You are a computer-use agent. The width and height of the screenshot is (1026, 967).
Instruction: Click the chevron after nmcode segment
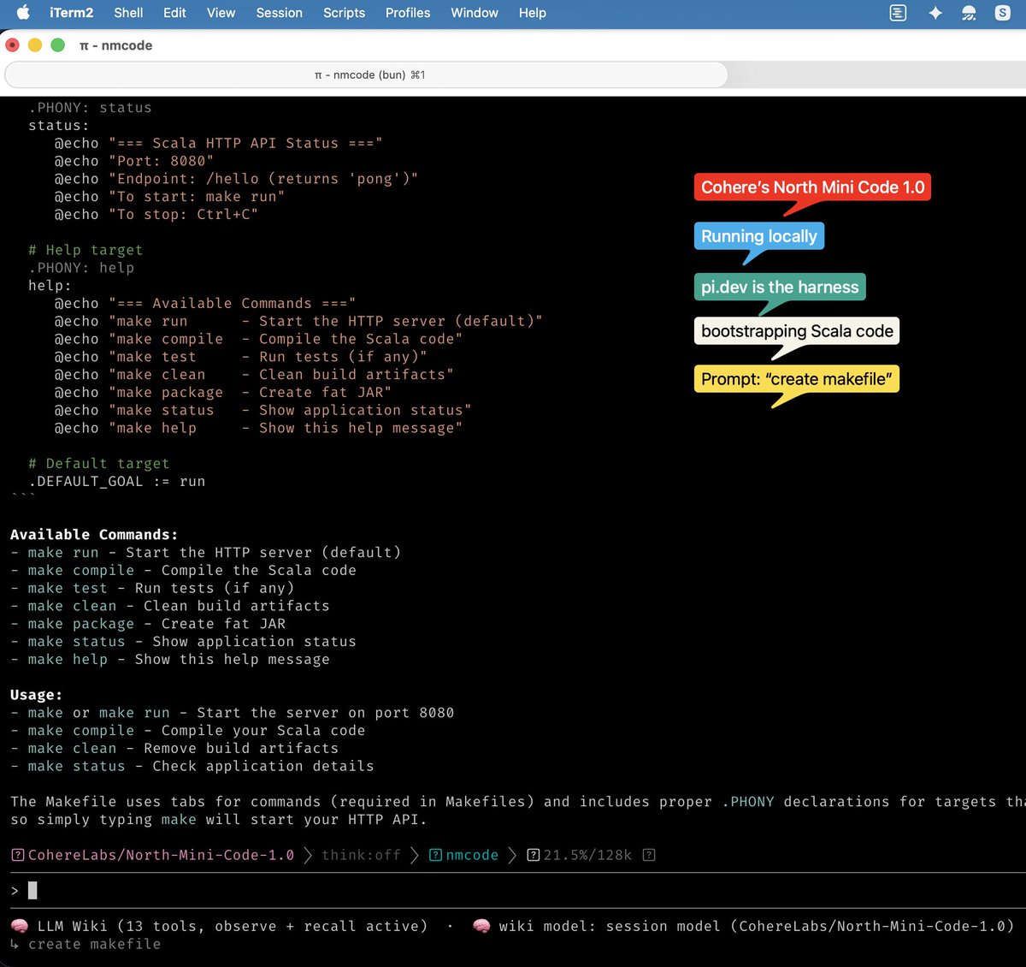(x=513, y=855)
